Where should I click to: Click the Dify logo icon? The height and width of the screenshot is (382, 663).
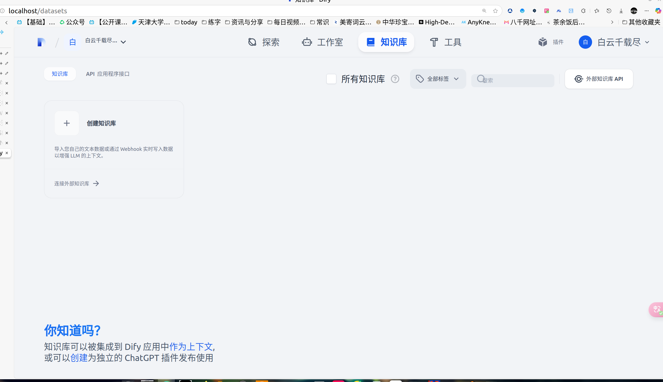tap(41, 42)
